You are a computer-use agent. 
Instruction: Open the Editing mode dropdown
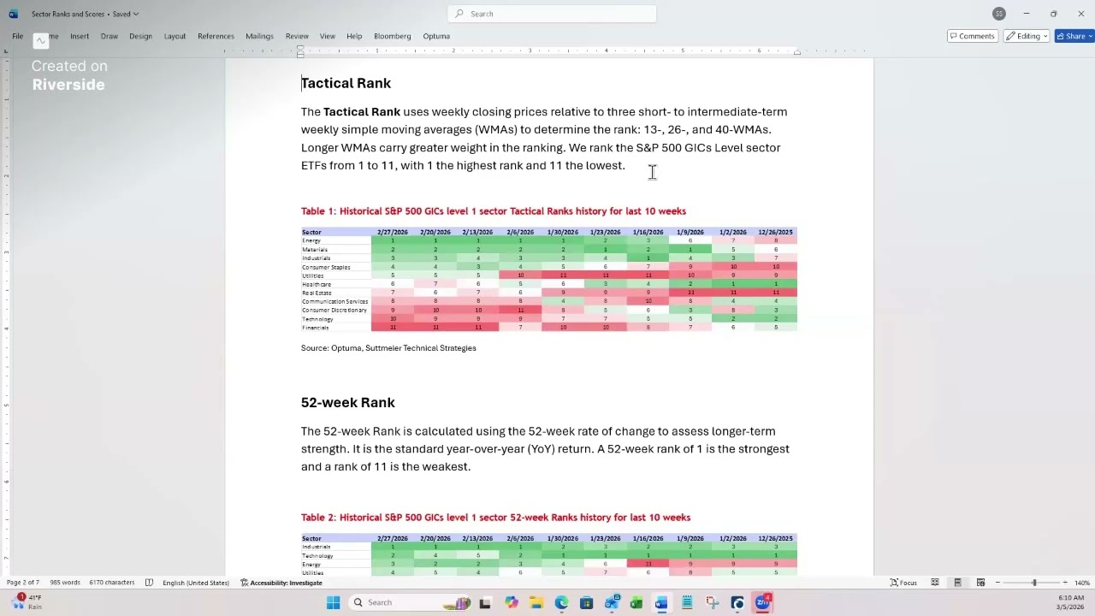1027,36
